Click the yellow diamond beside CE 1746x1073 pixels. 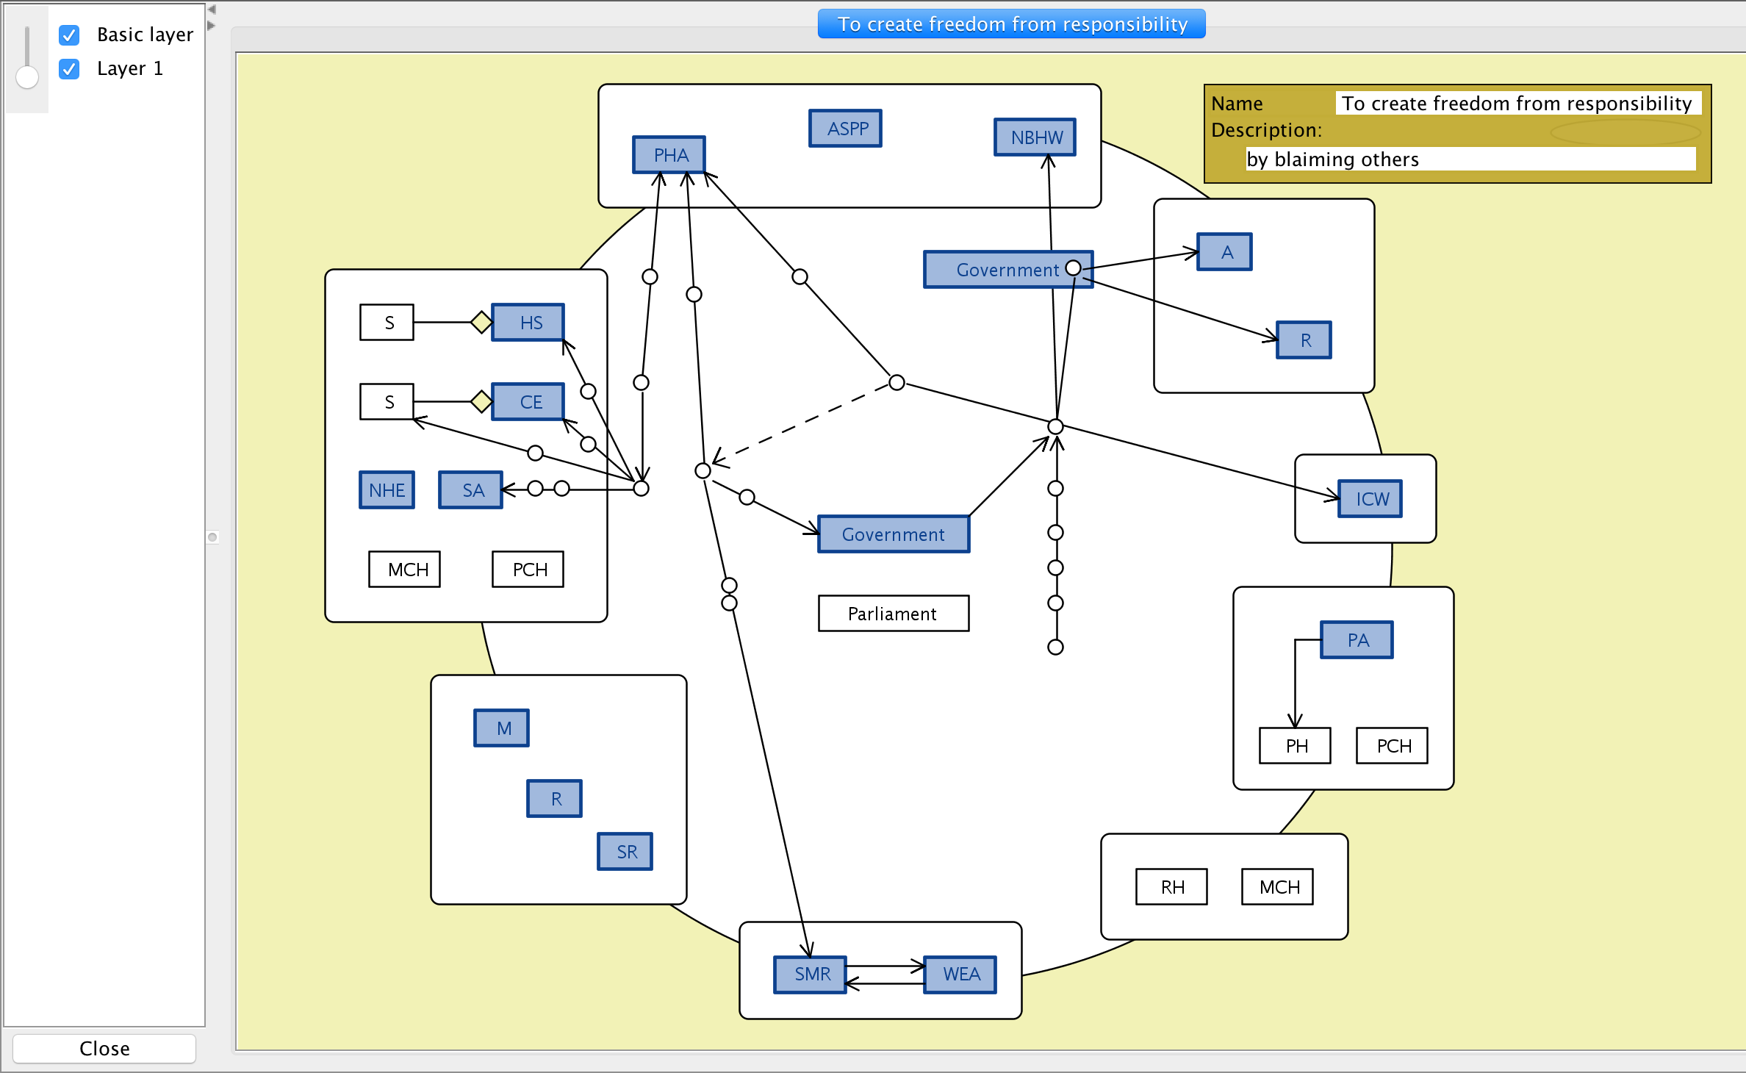tap(481, 401)
